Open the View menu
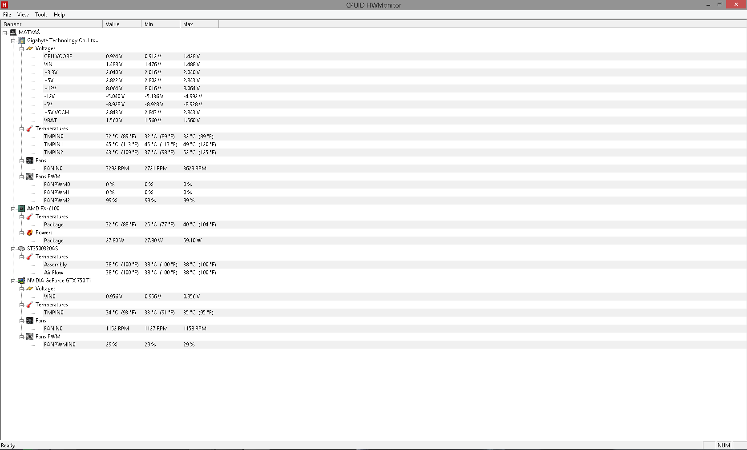Image resolution: width=747 pixels, height=450 pixels. (23, 15)
